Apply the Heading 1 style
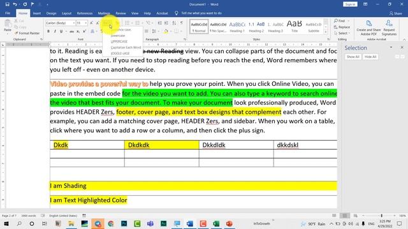408x229 pixels. [237, 27]
